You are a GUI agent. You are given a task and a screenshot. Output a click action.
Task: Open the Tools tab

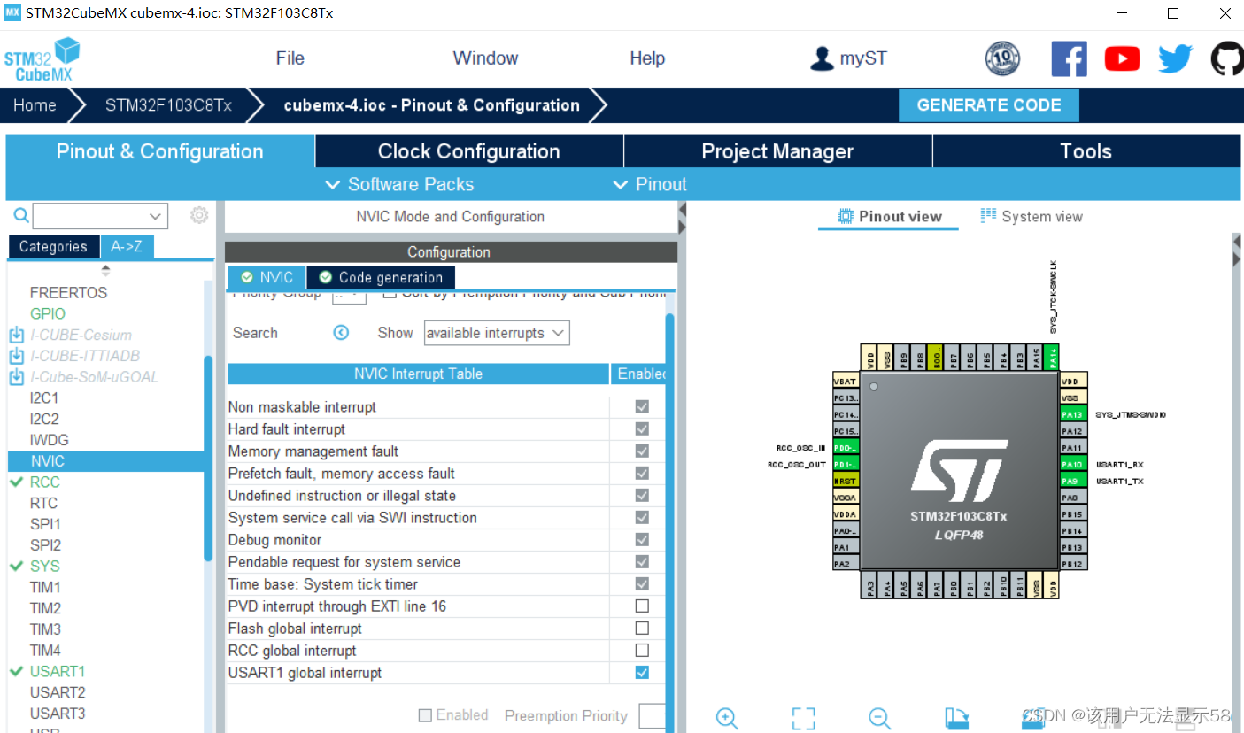tap(1086, 151)
